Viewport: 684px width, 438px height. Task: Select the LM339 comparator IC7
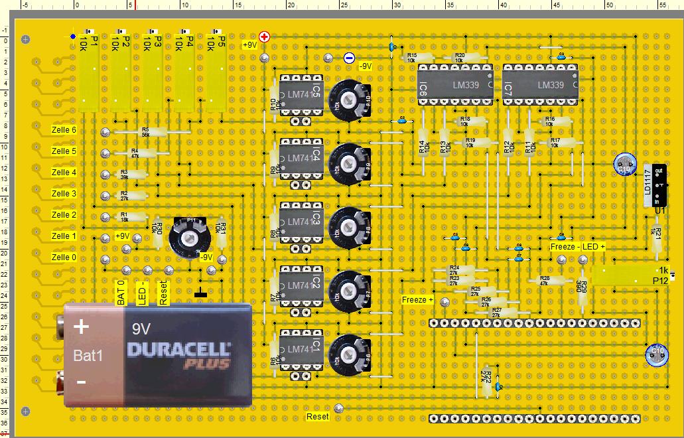coord(540,85)
